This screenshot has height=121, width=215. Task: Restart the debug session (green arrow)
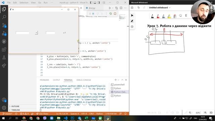tap(111, 13)
